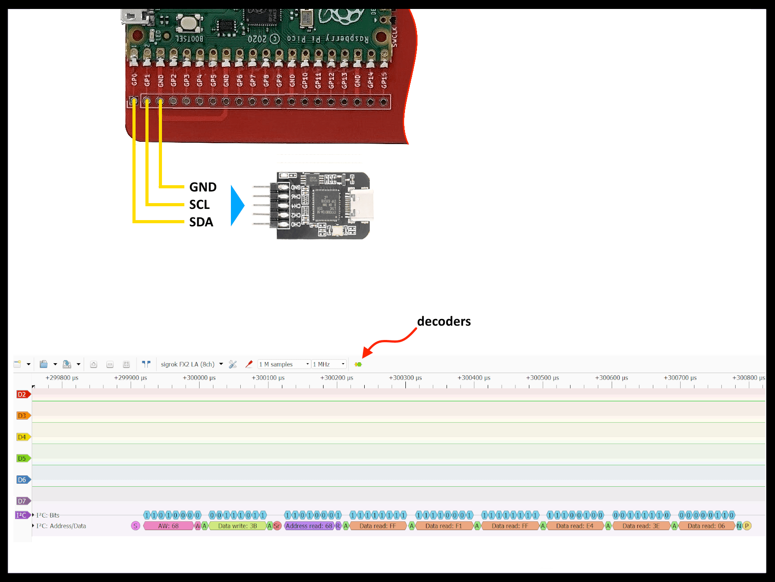Click the Data read: FF annotation

click(x=378, y=526)
